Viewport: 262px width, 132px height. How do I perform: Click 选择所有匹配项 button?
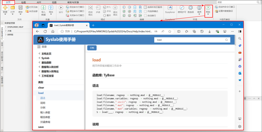coord(153,7)
